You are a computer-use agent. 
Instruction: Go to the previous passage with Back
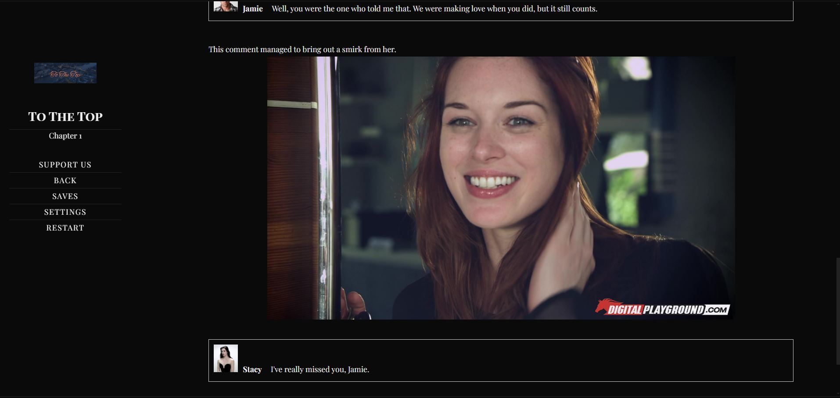[x=65, y=181]
